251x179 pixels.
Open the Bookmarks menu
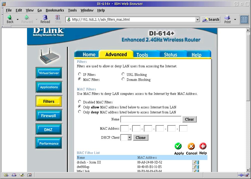click(55, 11)
